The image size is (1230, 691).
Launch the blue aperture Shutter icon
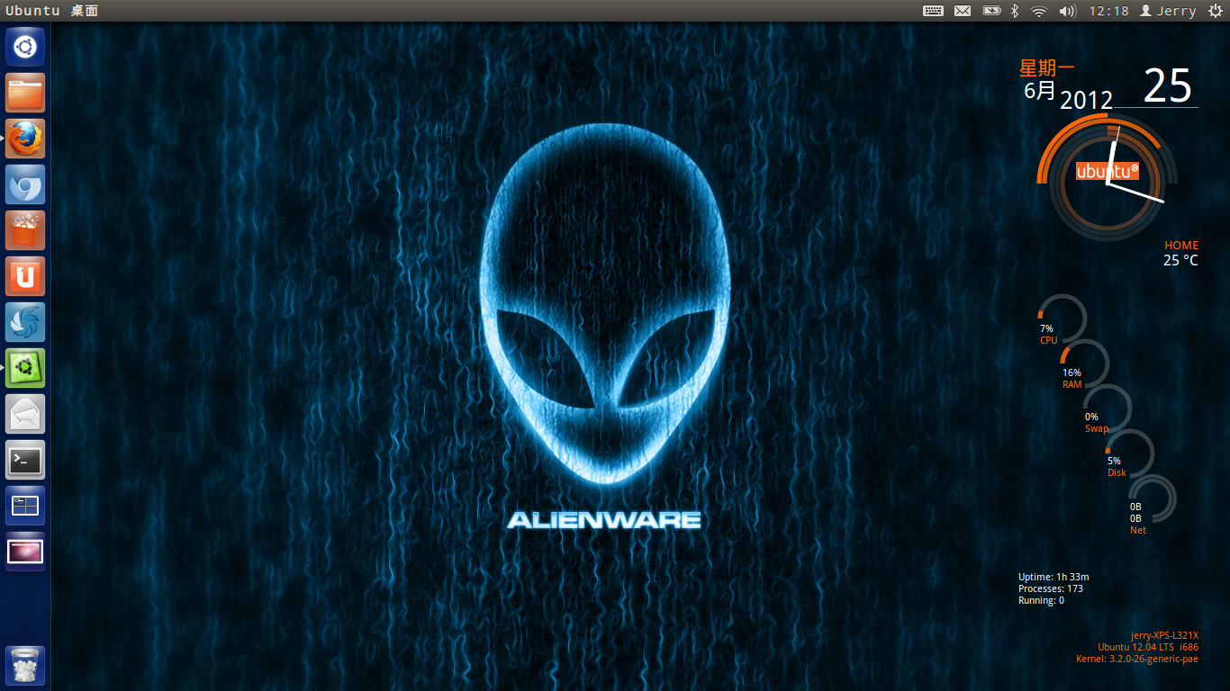click(x=25, y=322)
